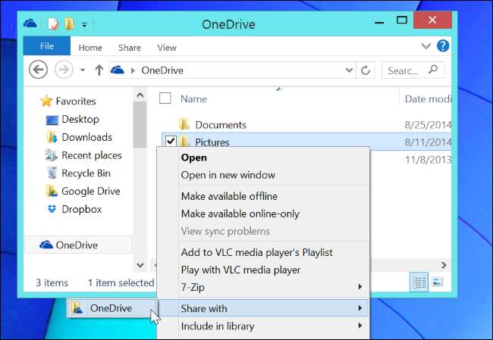Open Google Drive in Favorites
The width and height of the screenshot is (493, 340).
tap(91, 191)
